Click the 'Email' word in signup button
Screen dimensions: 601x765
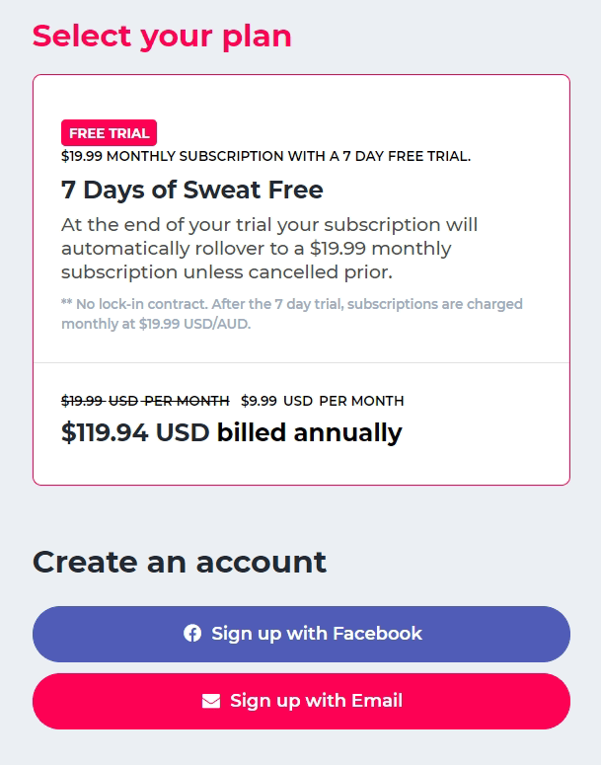point(377,701)
